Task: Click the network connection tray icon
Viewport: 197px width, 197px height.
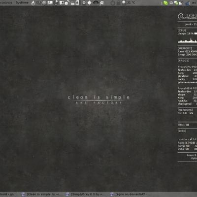Action: [176, 3]
